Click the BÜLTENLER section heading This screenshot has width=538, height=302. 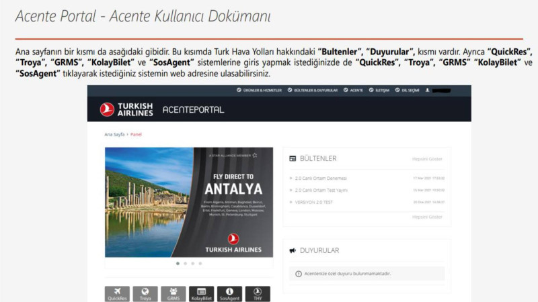[x=318, y=158]
